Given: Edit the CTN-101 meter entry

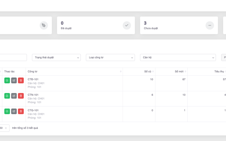Looking at the screenshot, I should 14,96.
